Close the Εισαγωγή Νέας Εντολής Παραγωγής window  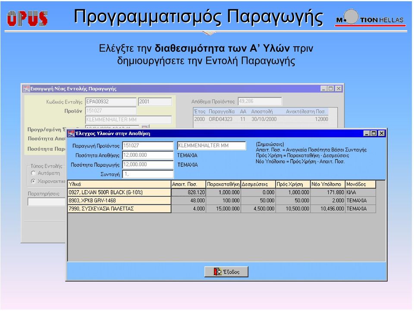point(339,89)
